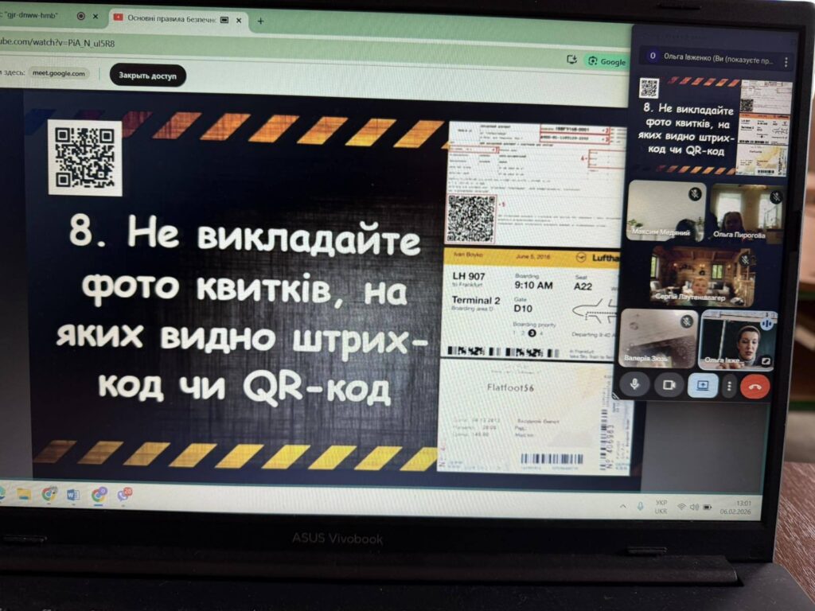Select the Ольга Івже self-view tile

738,341
